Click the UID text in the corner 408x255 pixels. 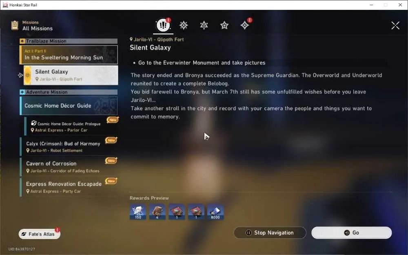click(x=22, y=249)
